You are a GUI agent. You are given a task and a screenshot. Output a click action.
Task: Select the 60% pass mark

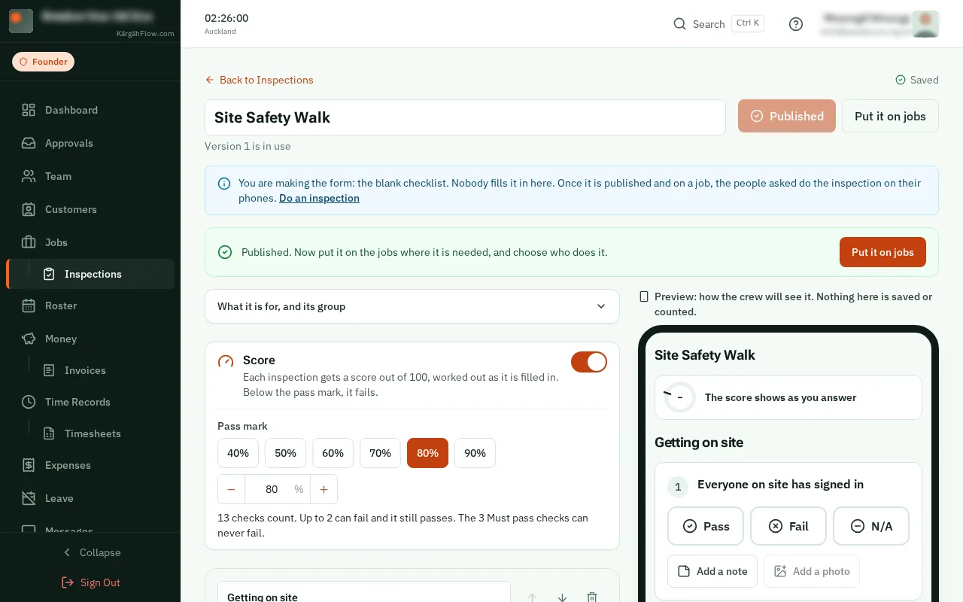[333, 453]
